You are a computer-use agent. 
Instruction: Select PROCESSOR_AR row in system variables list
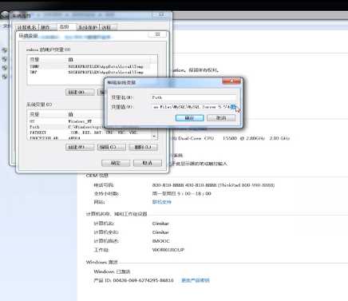(x=89, y=138)
